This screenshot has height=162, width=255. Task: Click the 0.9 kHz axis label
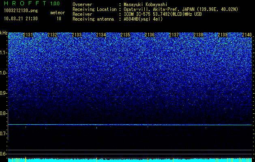point(3,93)
